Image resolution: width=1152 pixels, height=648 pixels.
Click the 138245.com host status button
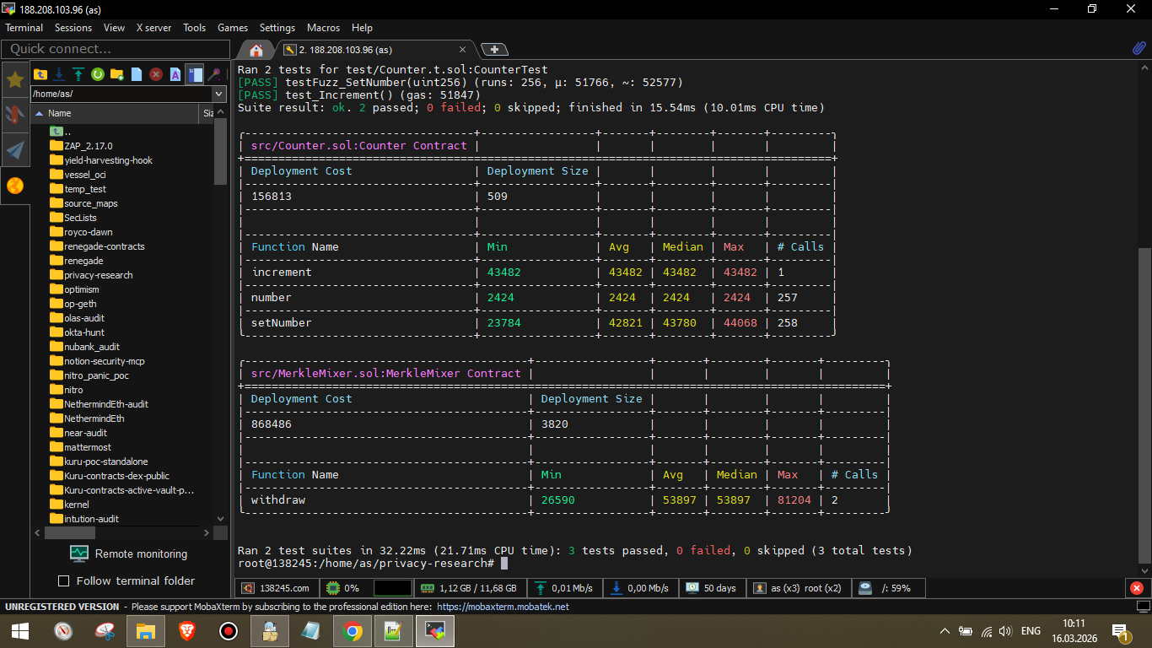(277, 588)
